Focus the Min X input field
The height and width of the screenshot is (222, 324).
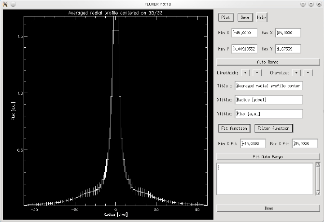tap(244, 33)
